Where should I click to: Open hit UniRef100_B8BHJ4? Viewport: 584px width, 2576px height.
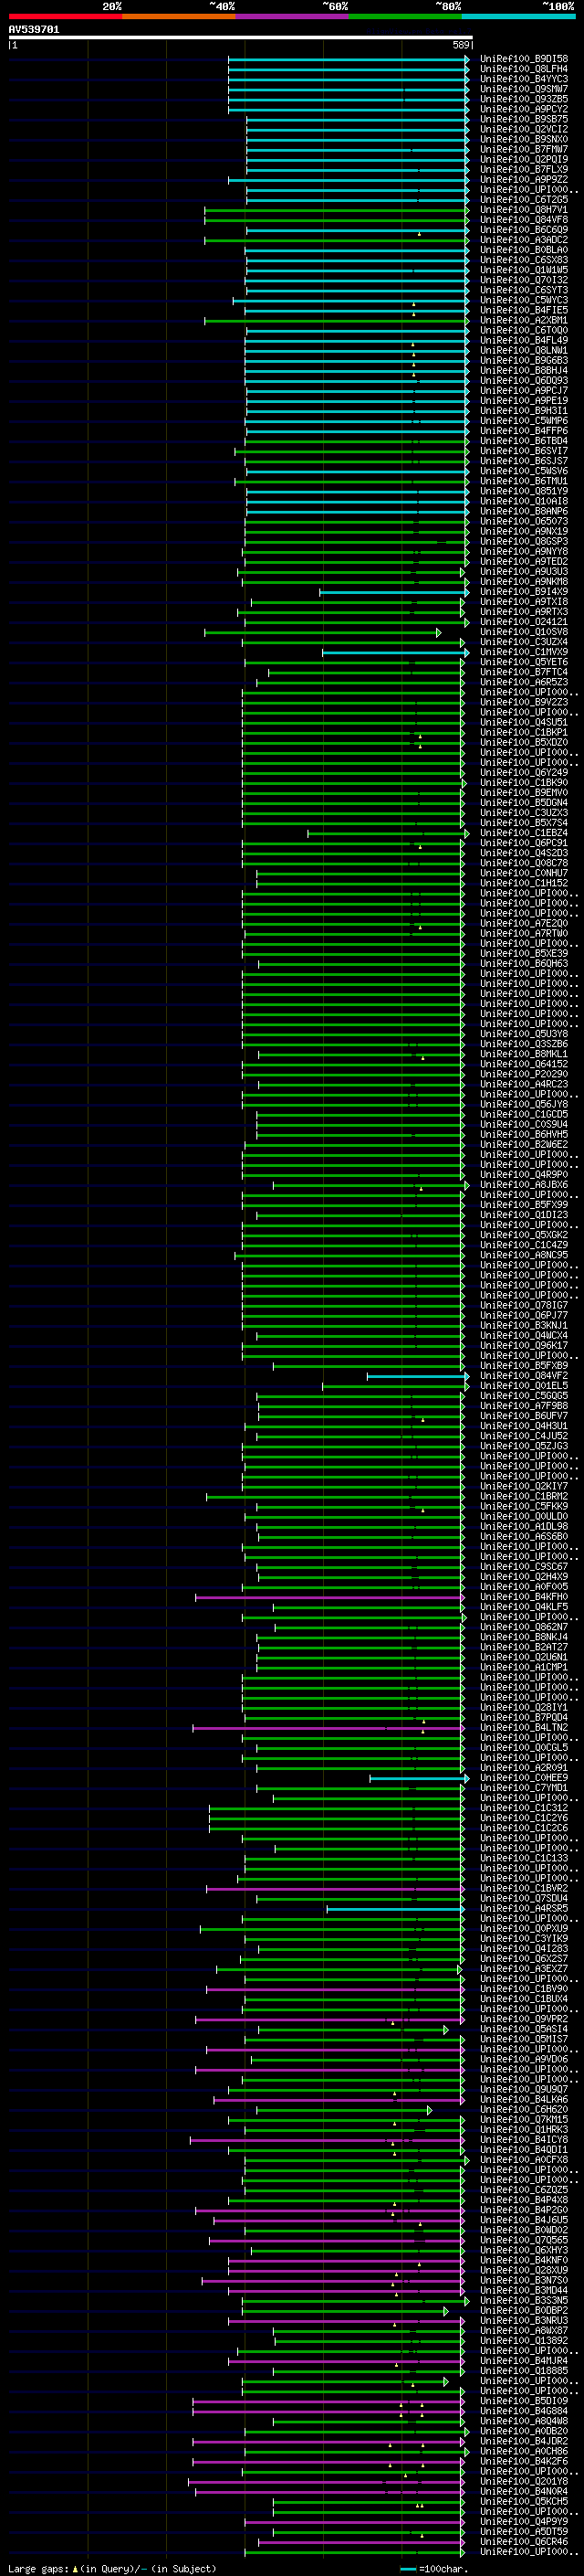524,371
